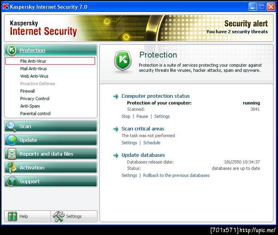Select Proactive Defense component
The height and width of the screenshot is (235, 278).
38,83
